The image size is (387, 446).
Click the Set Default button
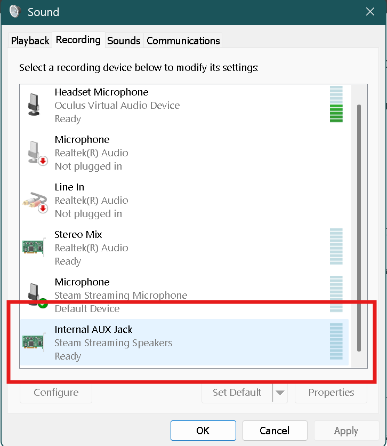tap(237, 393)
